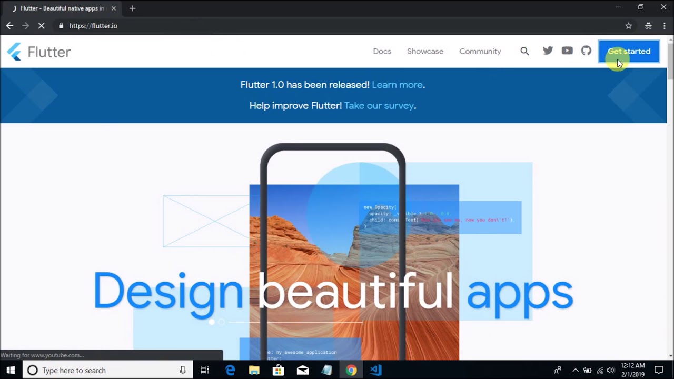Open the Community menu item
The height and width of the screenshot is (379, 674).
click(480, 51)
